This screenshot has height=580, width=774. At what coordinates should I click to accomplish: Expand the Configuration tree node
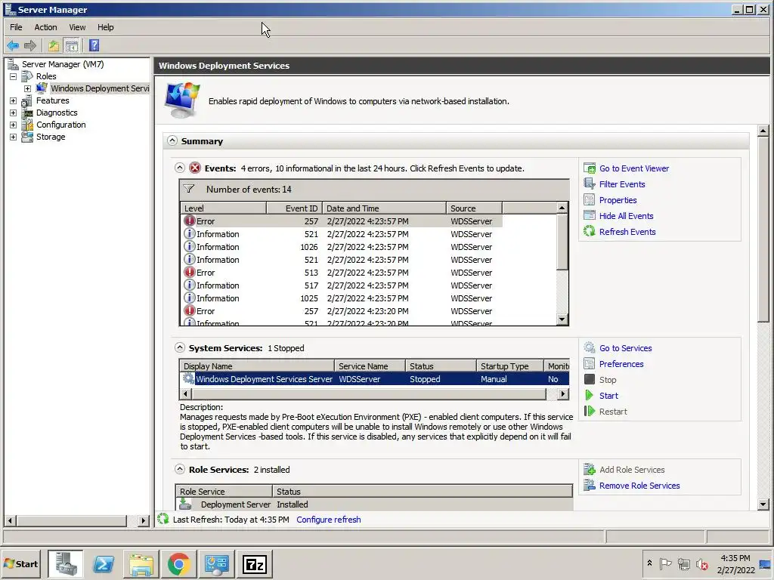coord(14,125)
